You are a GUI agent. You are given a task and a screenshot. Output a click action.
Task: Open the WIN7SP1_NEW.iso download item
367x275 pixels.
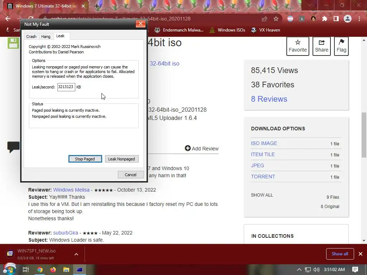(36, 254)
